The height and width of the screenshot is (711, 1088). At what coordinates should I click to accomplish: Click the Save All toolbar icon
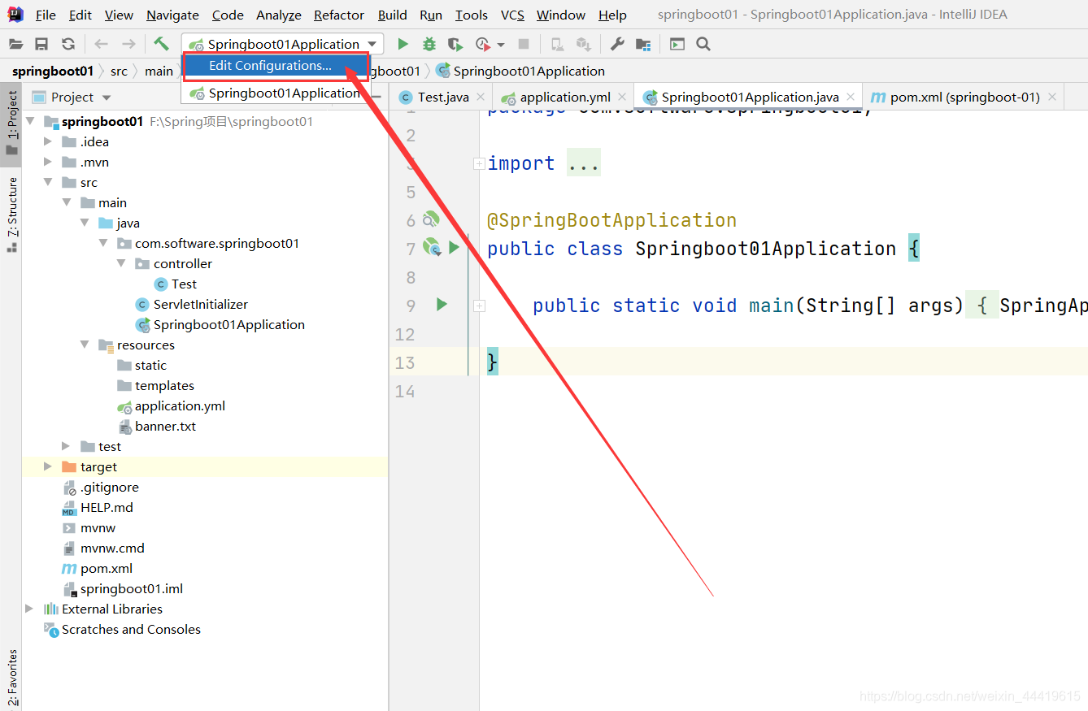click(41, 44)
